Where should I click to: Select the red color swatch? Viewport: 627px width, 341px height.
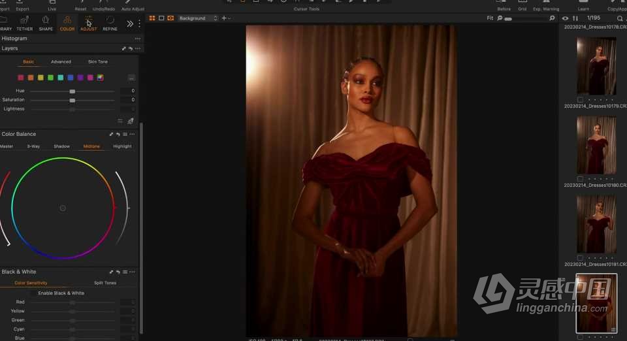[x=21, y=78]
